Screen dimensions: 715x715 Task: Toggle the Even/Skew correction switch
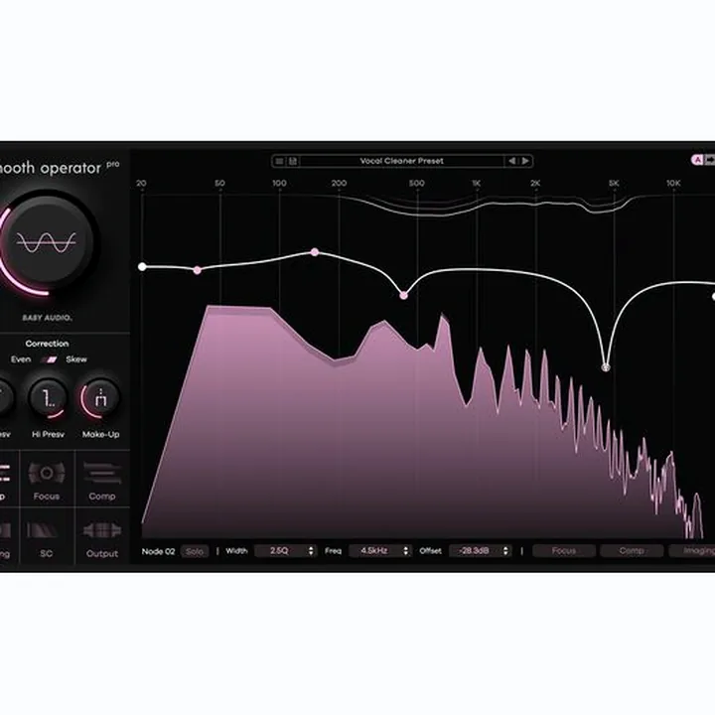pyautogui.click(x=49, y=359)
